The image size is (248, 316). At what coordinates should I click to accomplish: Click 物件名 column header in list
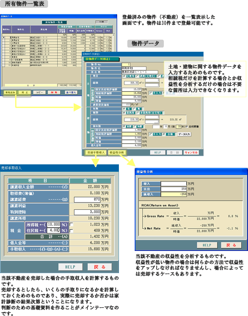pos(21,30)
